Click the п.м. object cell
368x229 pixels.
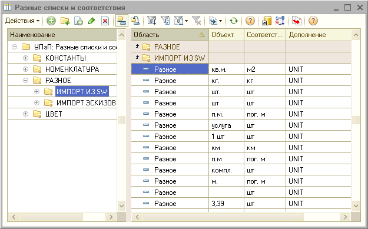click(226, 114)
